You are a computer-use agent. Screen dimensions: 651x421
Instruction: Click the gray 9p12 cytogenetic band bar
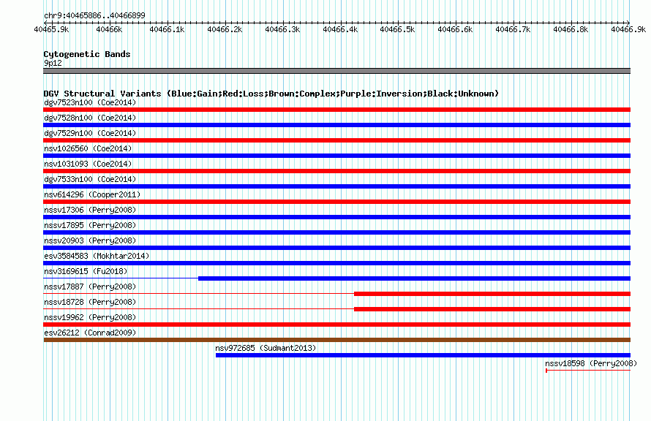click(336, 71)
